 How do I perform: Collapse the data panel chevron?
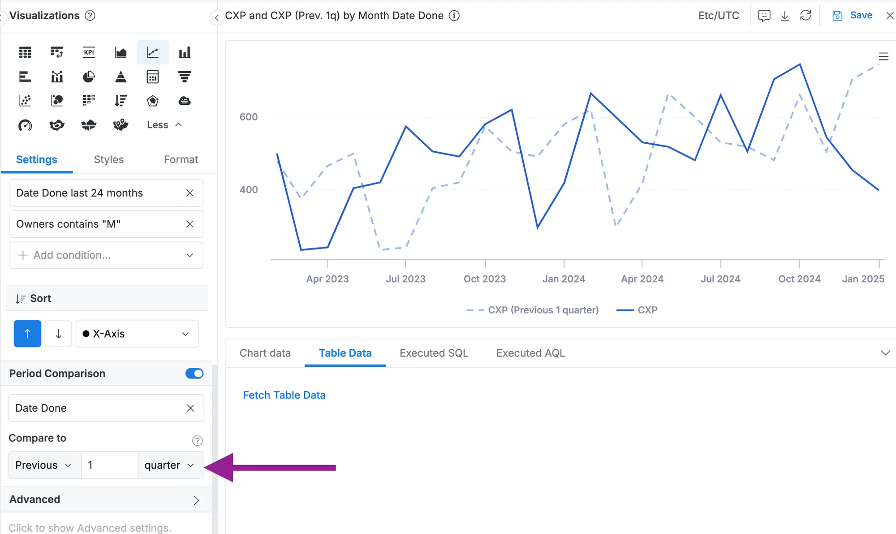[885, 353]
